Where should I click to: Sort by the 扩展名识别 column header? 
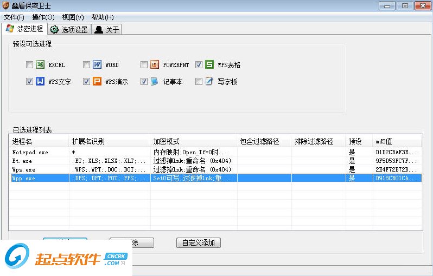(110, 141)
